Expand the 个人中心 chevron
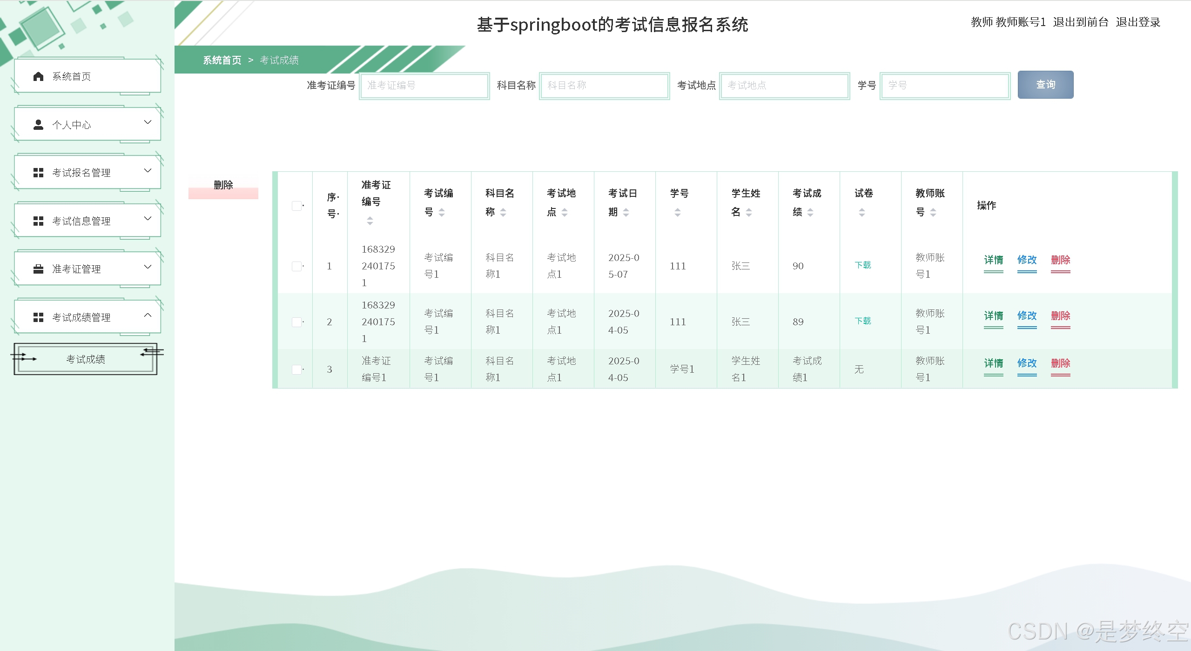Screen dimensions: 1191x651 [148, 122]
